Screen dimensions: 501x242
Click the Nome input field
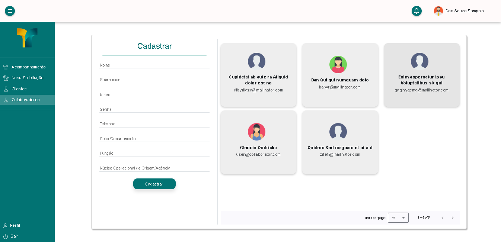(154, 65)
